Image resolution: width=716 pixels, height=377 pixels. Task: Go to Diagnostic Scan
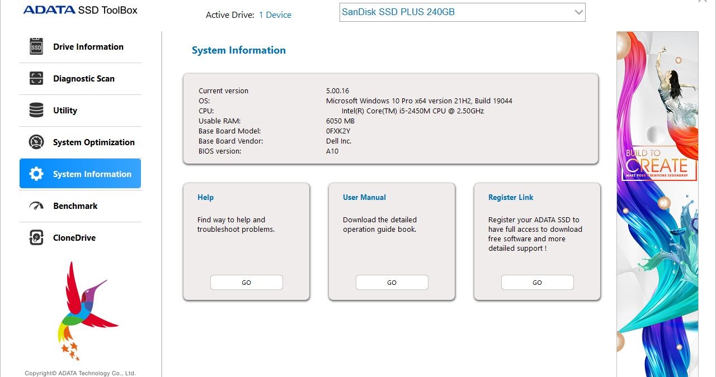[81, 79]
